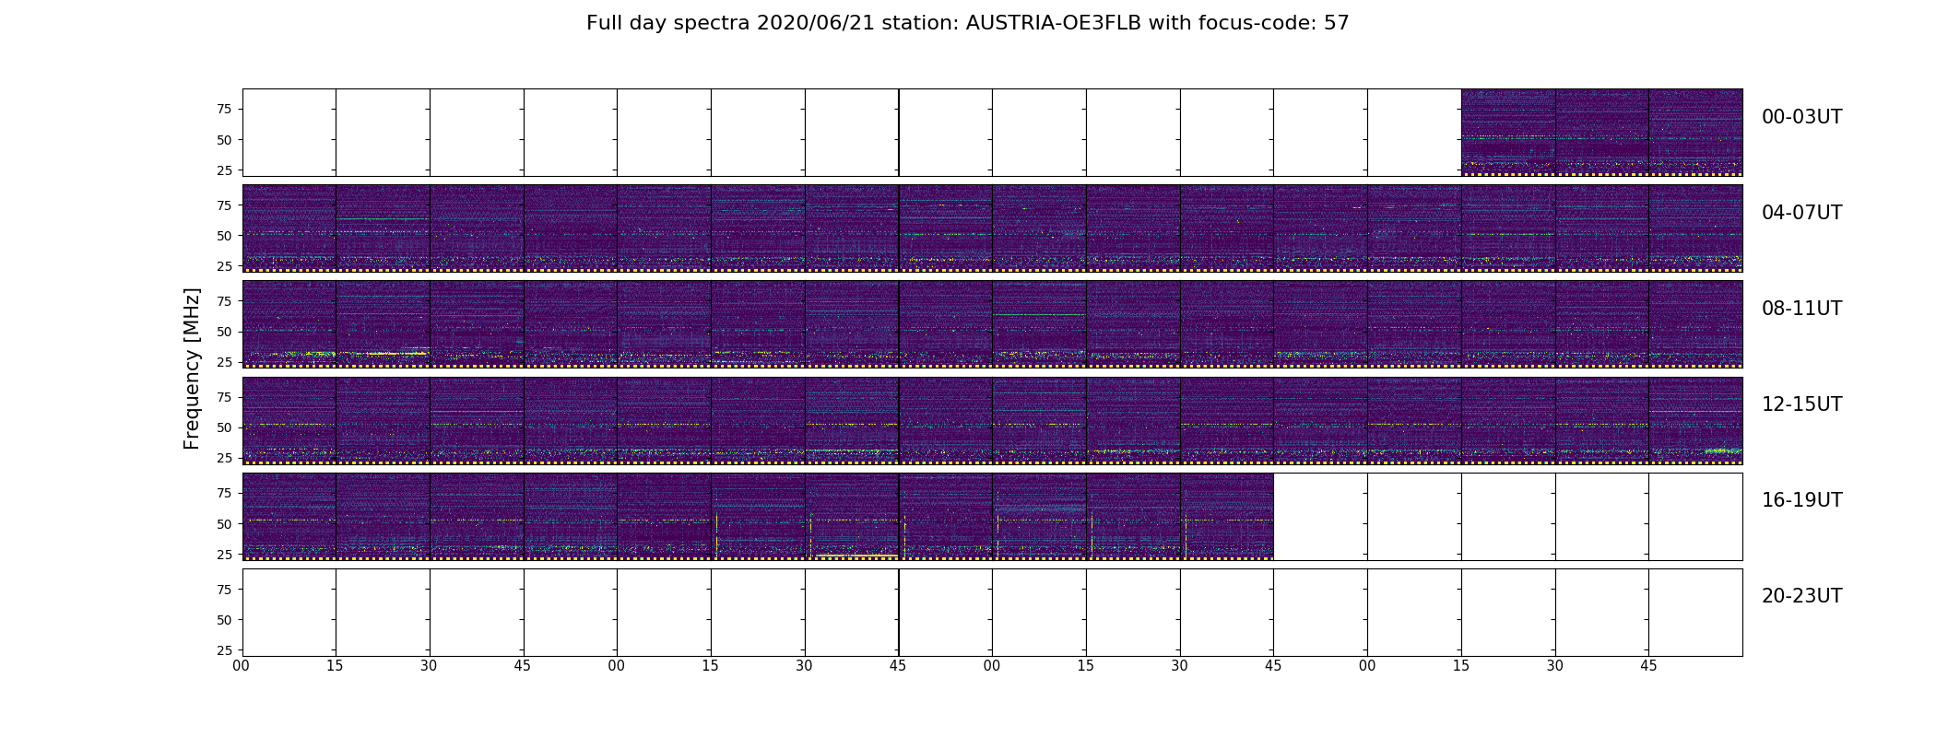Select the 04-07UT row label
Viewport: 1936px width, 737px height.
pyautogui.click(x=1801, y=213)
